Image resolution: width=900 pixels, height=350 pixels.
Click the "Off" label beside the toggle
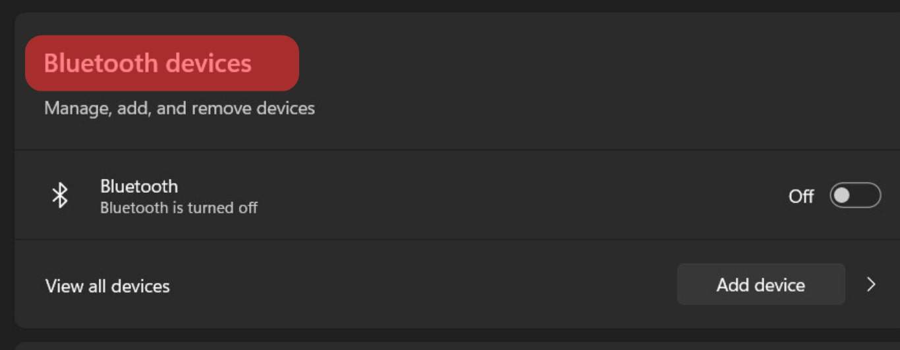(801, 196)
